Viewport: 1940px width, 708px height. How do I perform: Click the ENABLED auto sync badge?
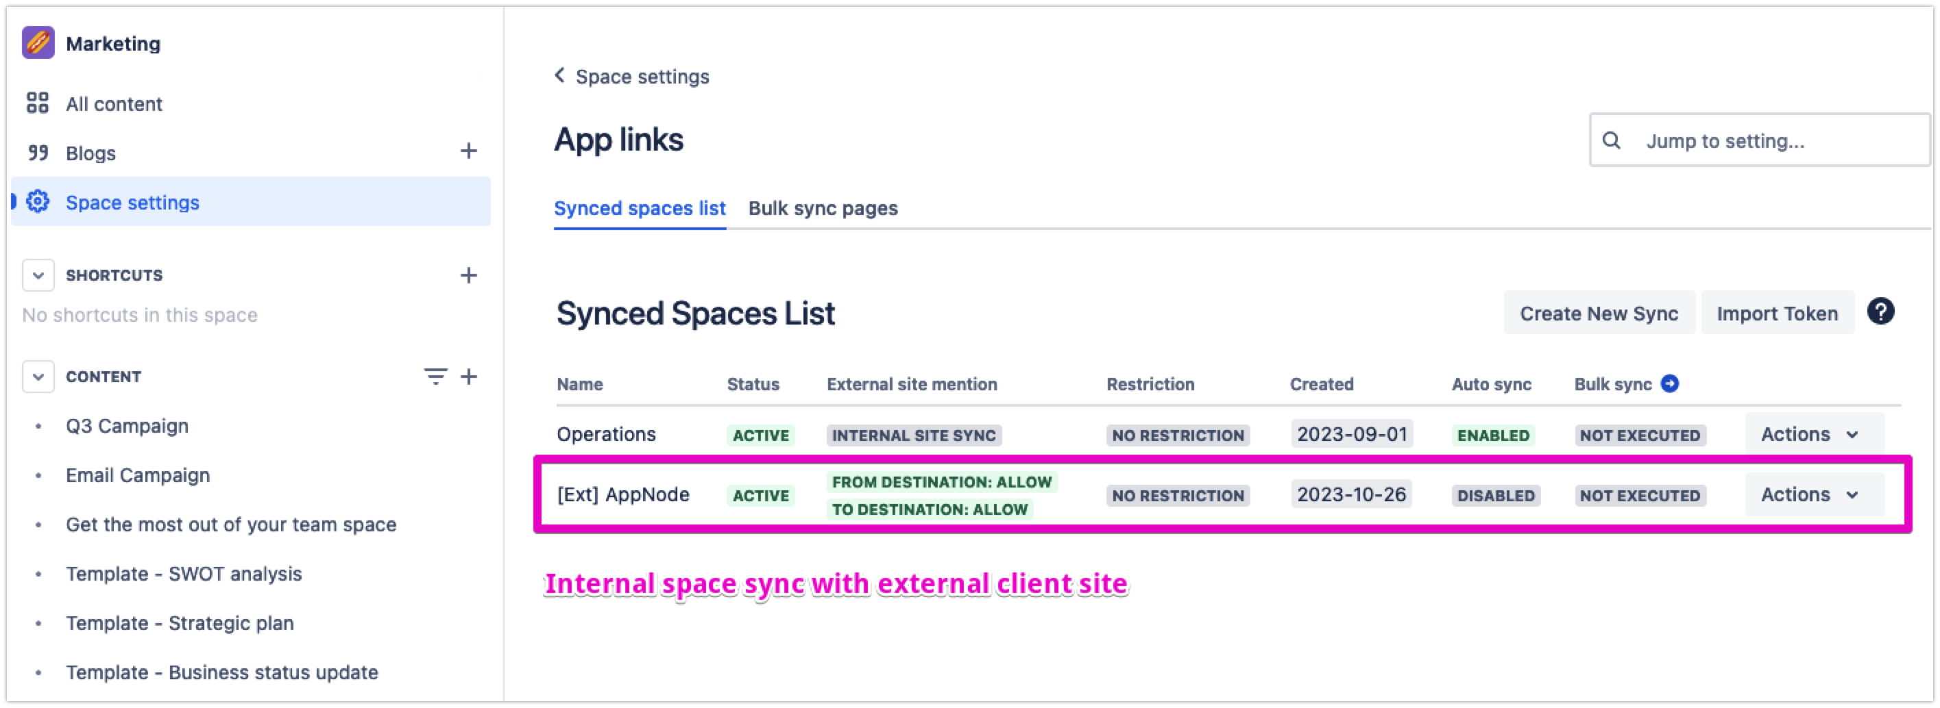point(1492,435)
